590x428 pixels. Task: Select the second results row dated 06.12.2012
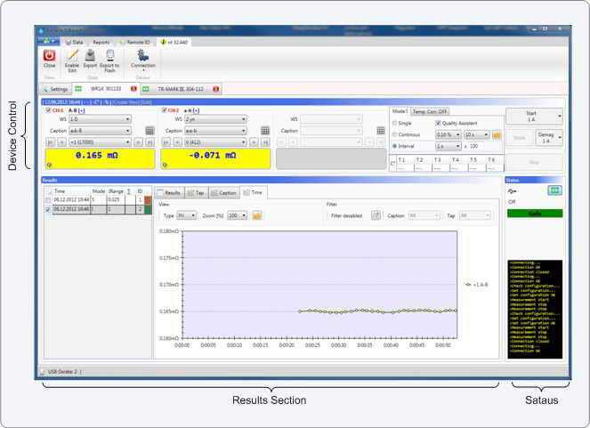tap(71, 209)
